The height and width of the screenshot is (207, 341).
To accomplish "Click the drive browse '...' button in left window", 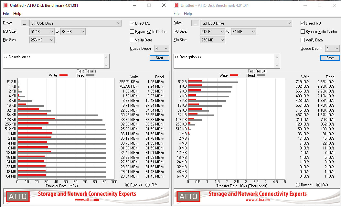I will [24, 23].
